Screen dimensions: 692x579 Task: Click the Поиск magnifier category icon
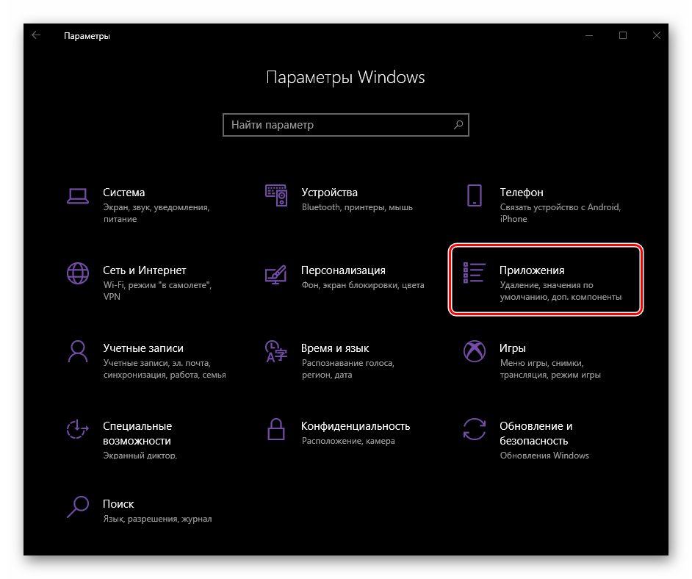(x=78, y=507)
